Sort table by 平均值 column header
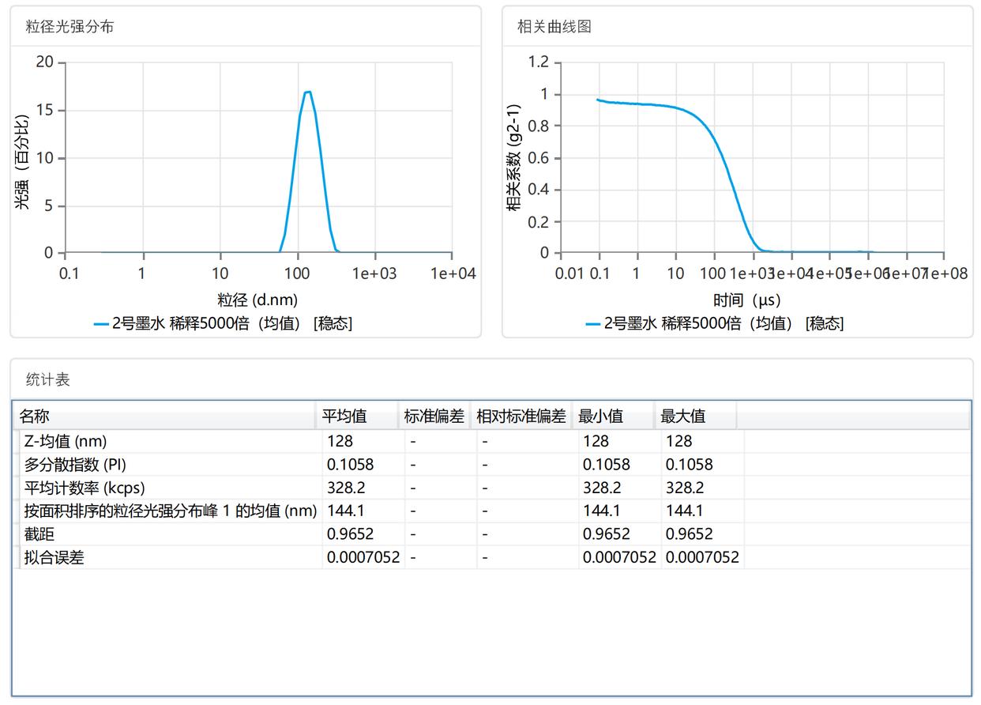Image resolution: width=981 pixels, height=705 pixels. point(344,416)
